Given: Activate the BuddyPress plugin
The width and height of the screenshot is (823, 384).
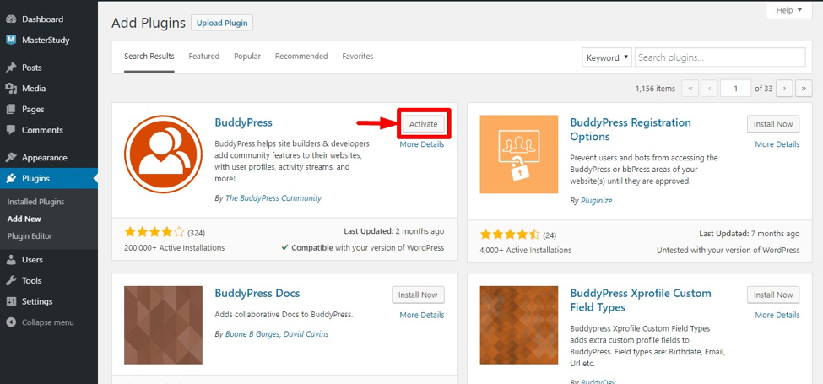Looking at the screenshot, I should (x=423, y=124).
